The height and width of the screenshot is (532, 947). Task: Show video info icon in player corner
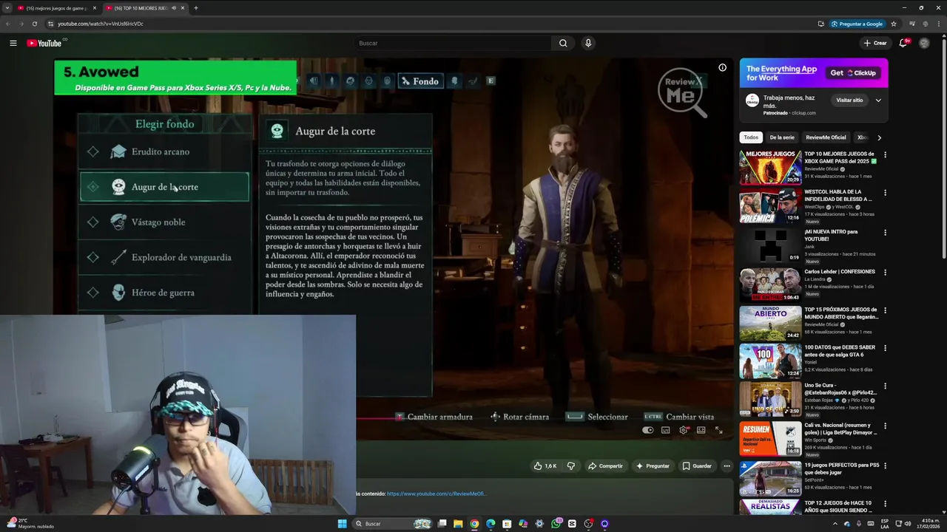722,67
